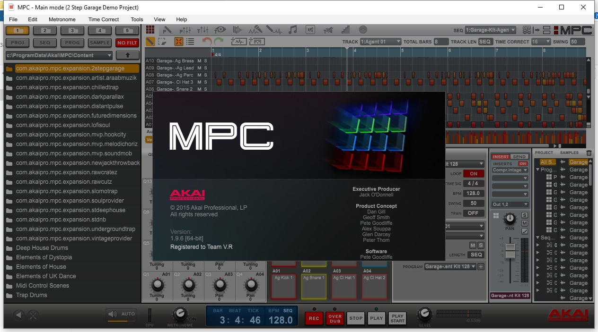Go up one folder level arrow
598x332 pixels.
tap(127, 55)
